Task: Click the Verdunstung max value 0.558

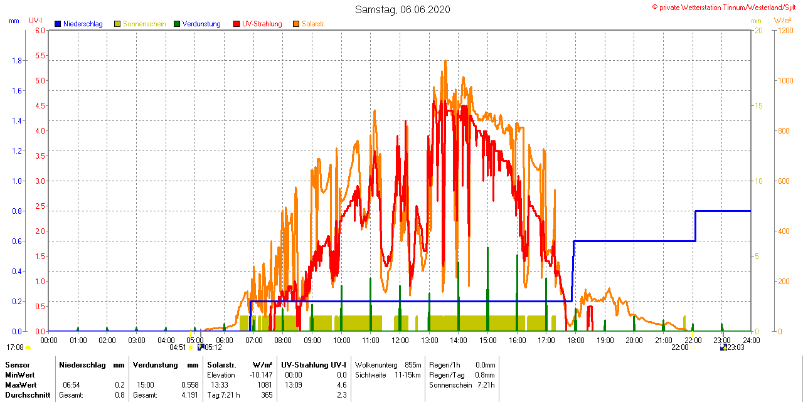Action: [189, 384]
